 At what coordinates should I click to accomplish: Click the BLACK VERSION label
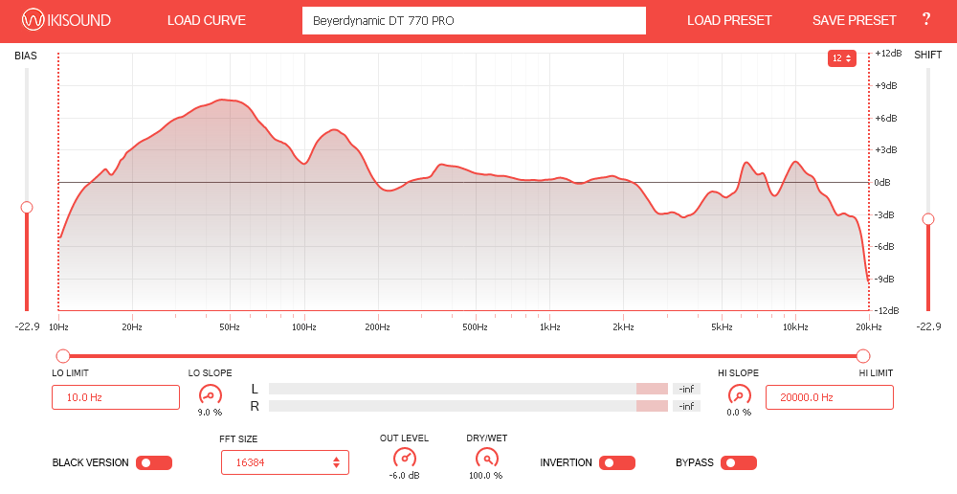pos(90,462)
